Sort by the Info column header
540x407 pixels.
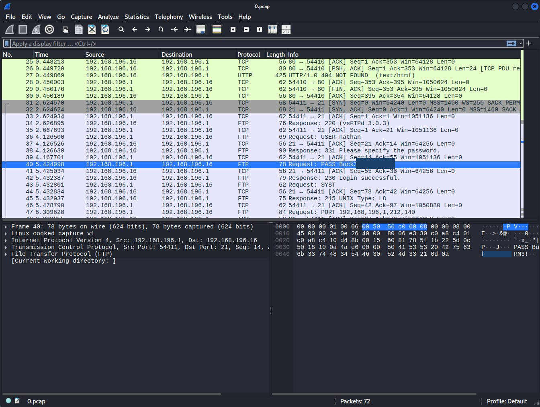tap(403, 54)
